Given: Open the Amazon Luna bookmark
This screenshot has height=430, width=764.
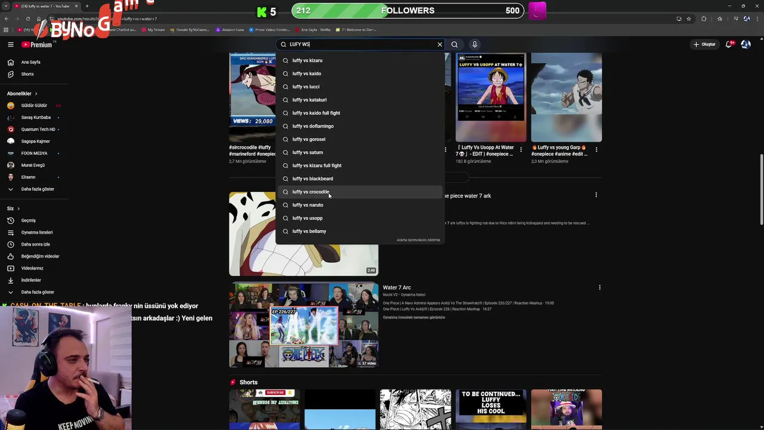Looking at the screenshot, I should point(230,29).
